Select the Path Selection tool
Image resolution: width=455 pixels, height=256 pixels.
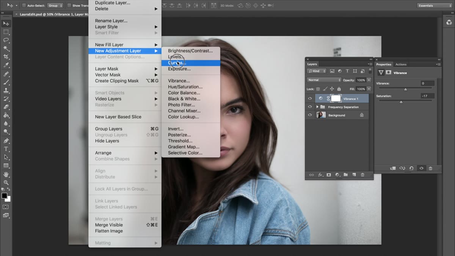point(6,157)
